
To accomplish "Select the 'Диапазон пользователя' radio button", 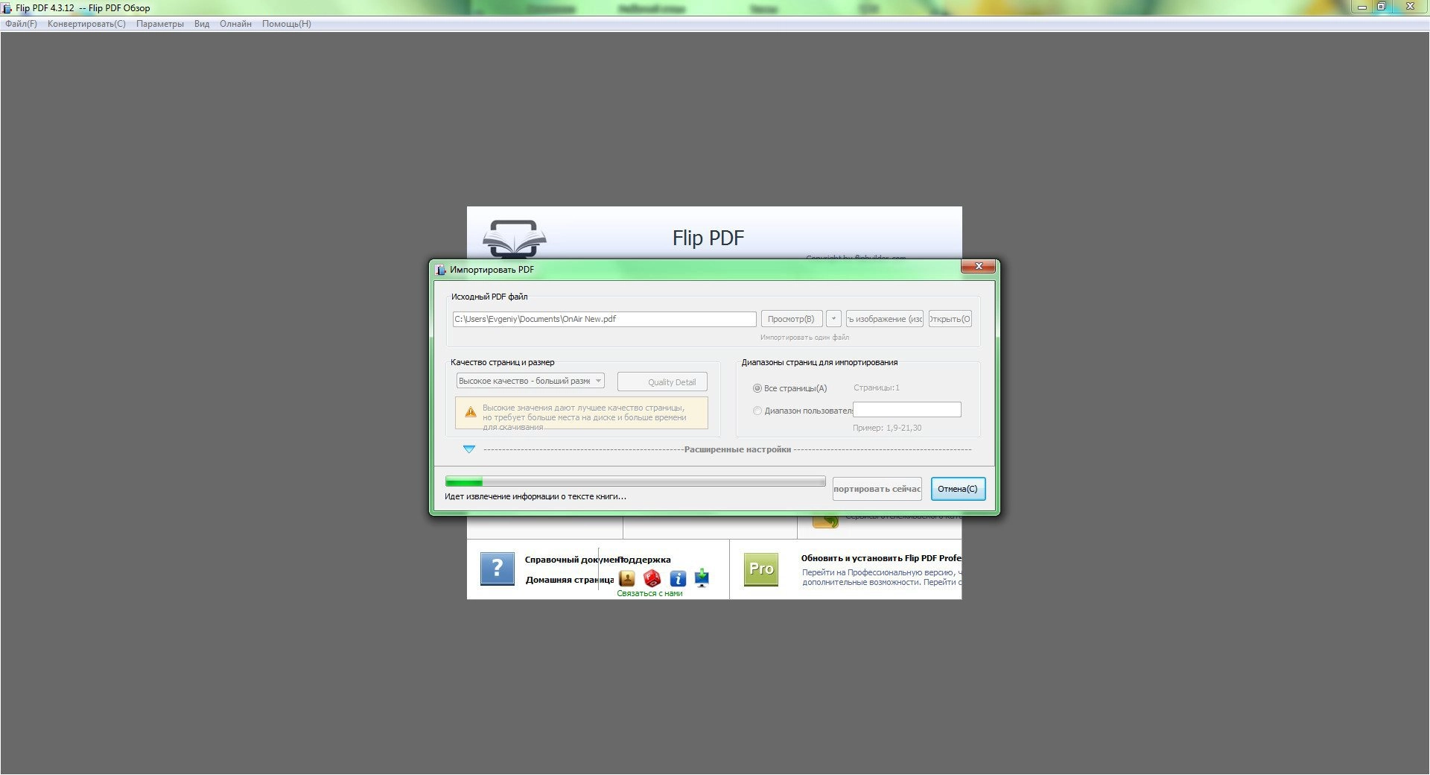I will 757,411.
